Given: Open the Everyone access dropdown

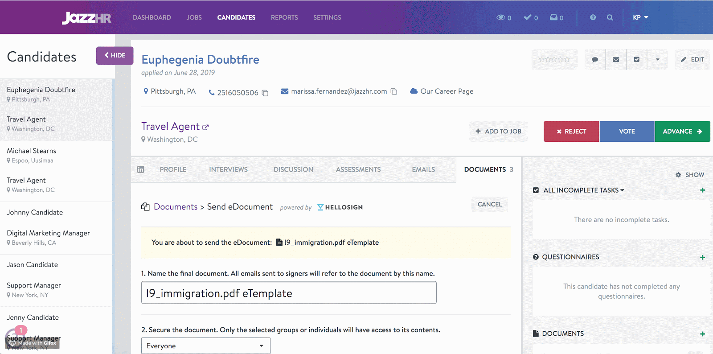Looking at the screenshot, I should [x=206, y=346].
